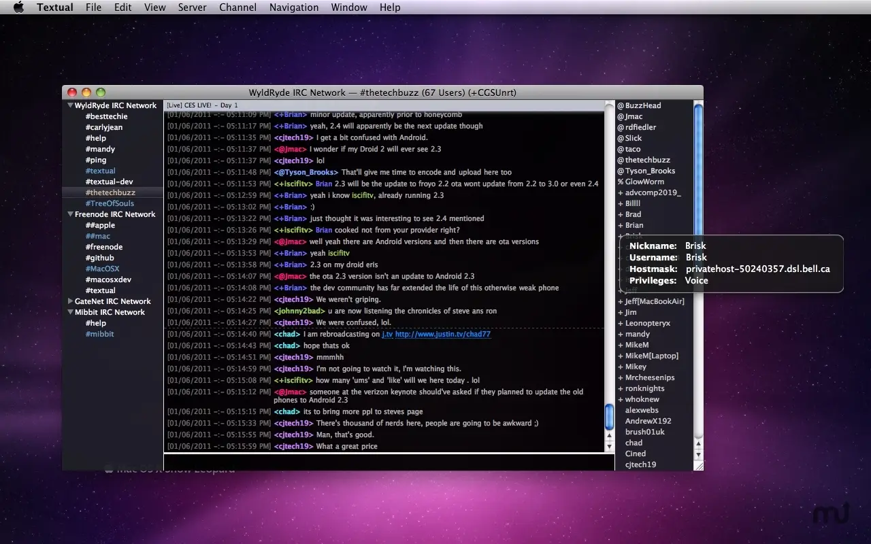Screen dimensions: 871x544
Task: Select the ##apple channel
Action: pyautogui.click(x=100, y=225)
